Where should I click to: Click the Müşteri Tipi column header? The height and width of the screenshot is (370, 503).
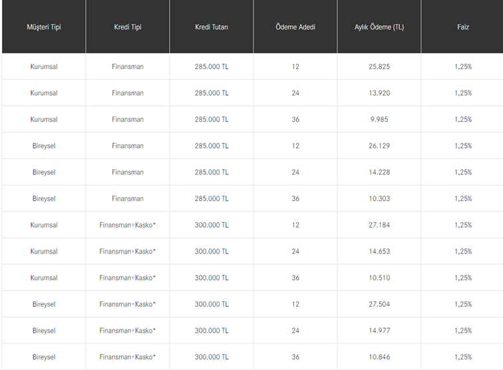click(44, 27)
